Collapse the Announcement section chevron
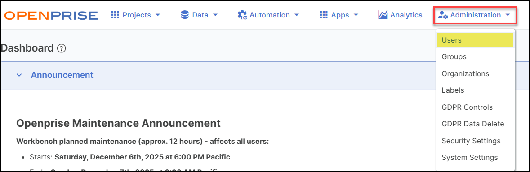The image size is (530, 172). [x=19, y=75]
